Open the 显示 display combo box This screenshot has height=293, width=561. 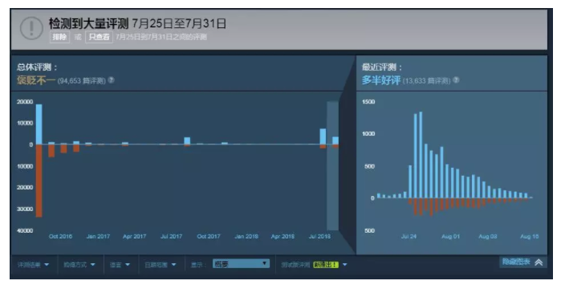point(241,264)
